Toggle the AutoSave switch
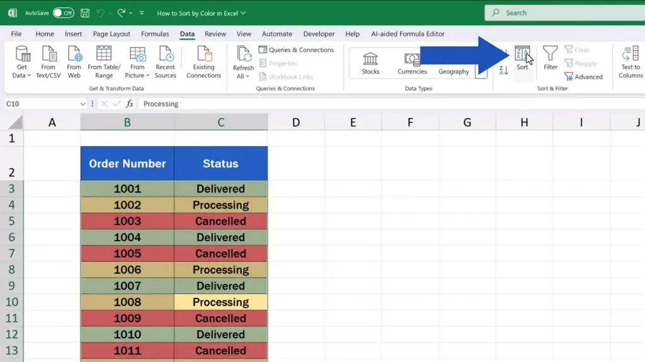 (63, 13)
